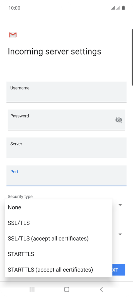Image resolution: width=133 pixels, height=297 pixels.
Task: Choose SSL/TLS from the list
Action: click(59, 223)
